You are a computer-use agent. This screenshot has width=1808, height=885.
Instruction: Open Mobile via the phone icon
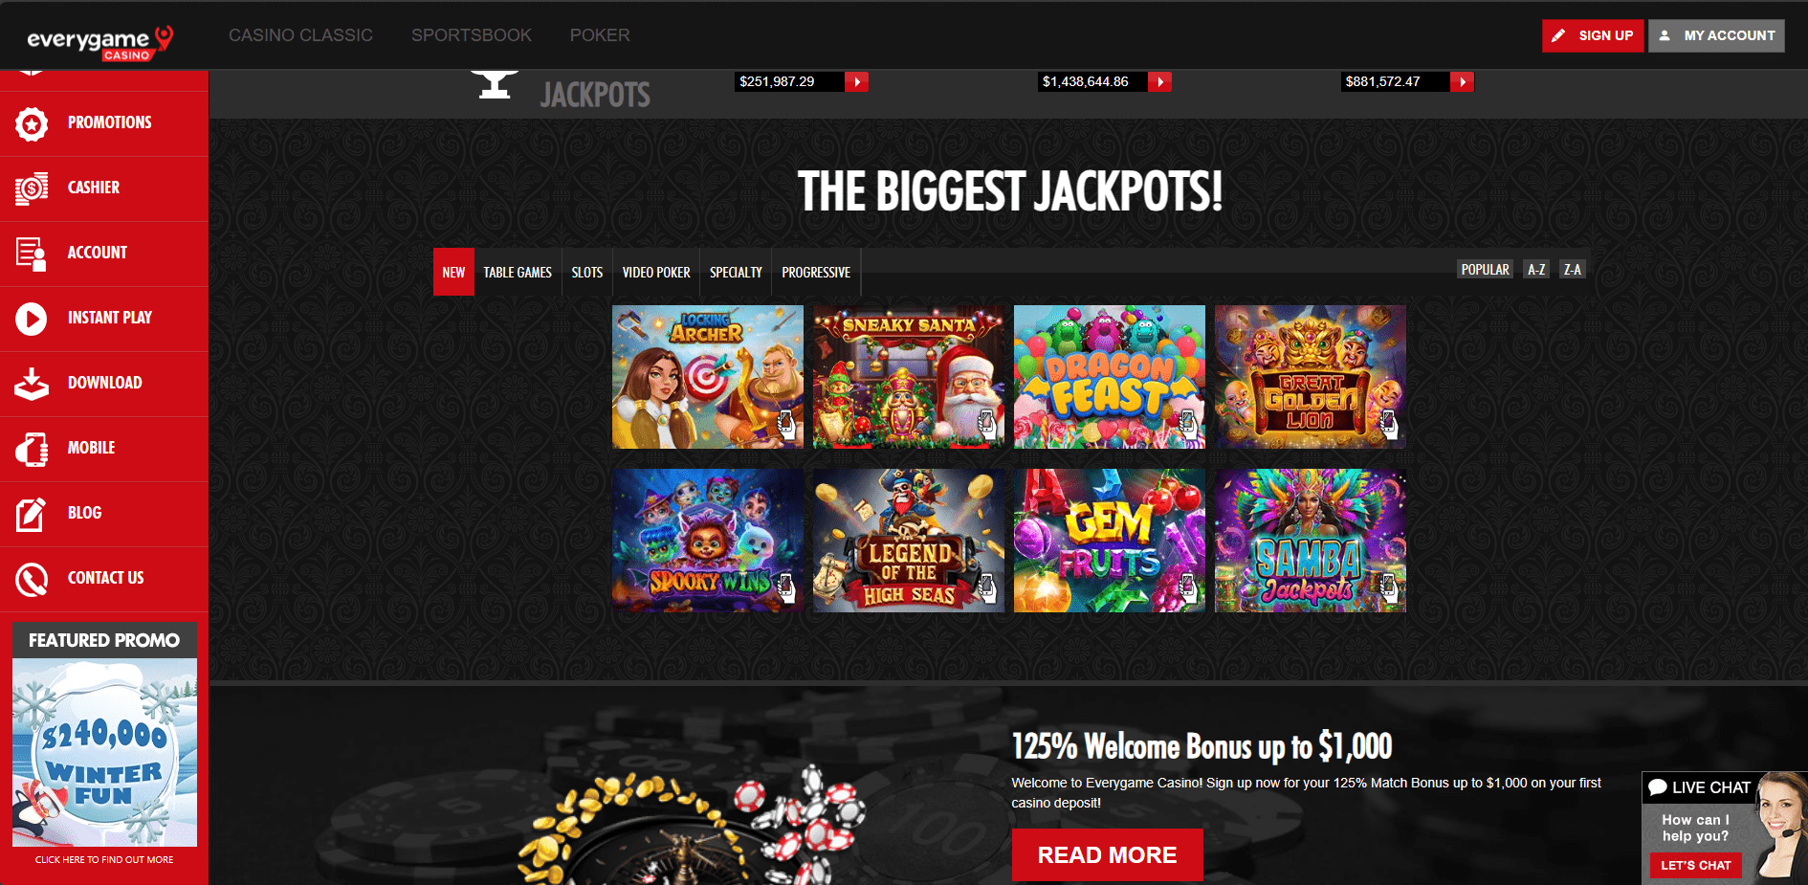[32, 449]
